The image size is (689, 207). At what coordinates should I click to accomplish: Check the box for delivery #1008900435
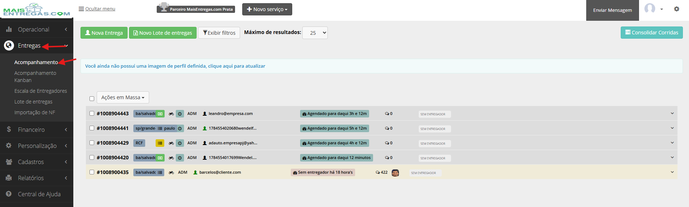(92, 172)
